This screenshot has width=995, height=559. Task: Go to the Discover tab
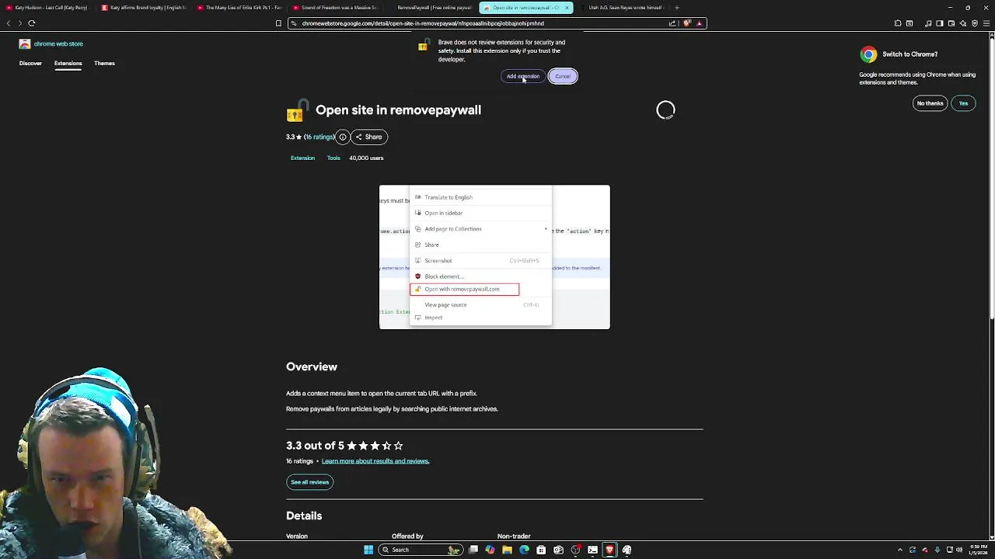pos(30,63)
